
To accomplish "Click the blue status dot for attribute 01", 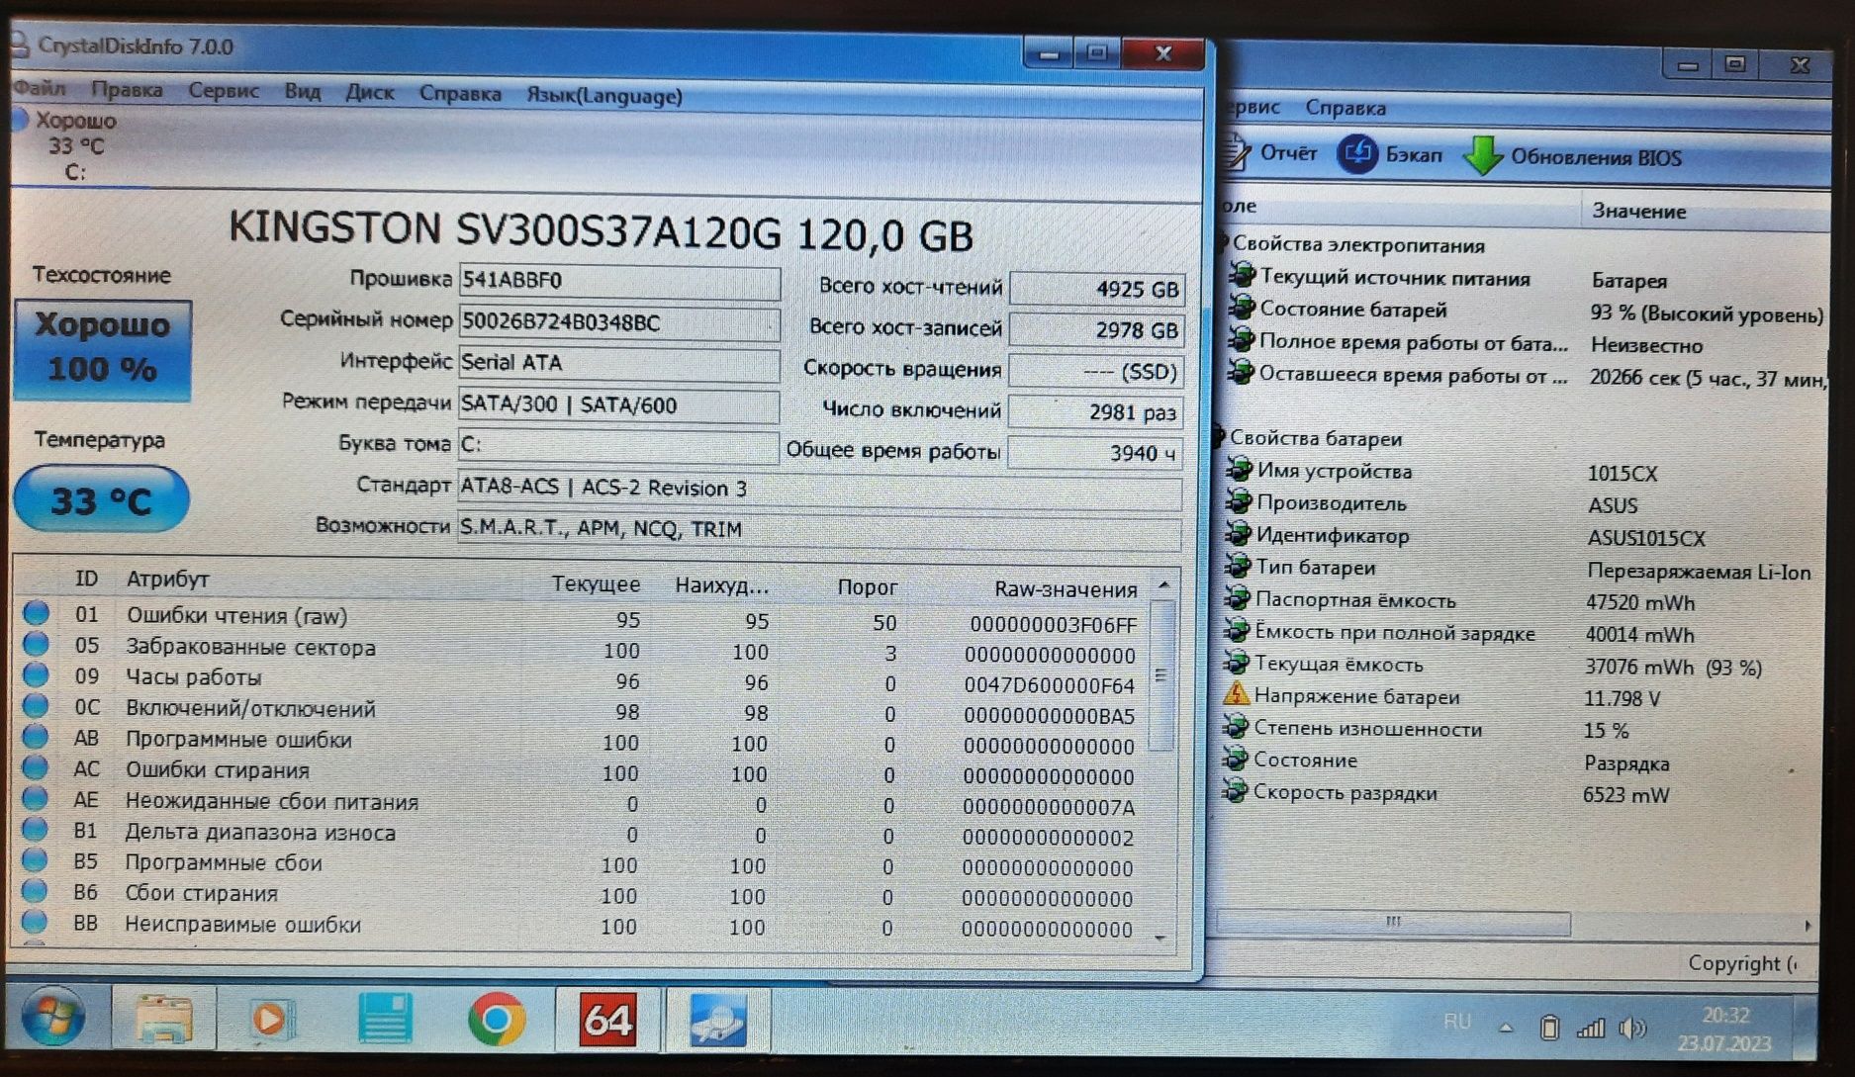I will (37, 613).
